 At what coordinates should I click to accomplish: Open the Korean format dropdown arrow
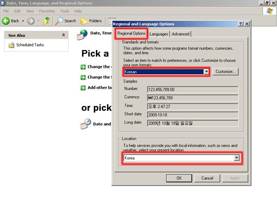[x=206, y=72]
